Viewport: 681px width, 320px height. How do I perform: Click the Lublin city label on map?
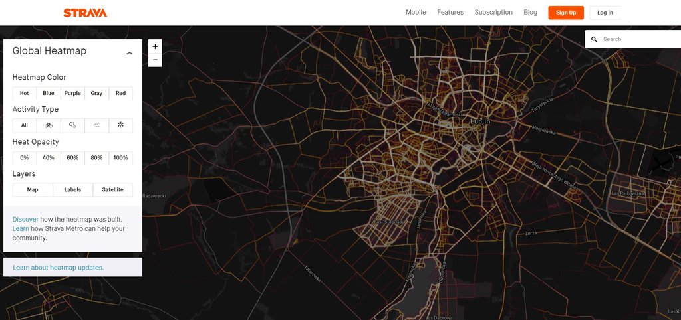480,121
